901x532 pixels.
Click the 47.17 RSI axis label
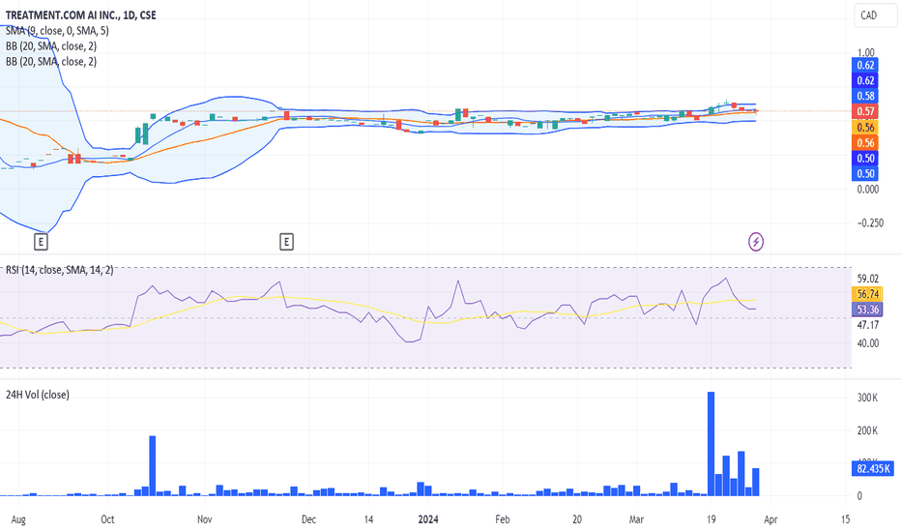click(x=868, y=325)
